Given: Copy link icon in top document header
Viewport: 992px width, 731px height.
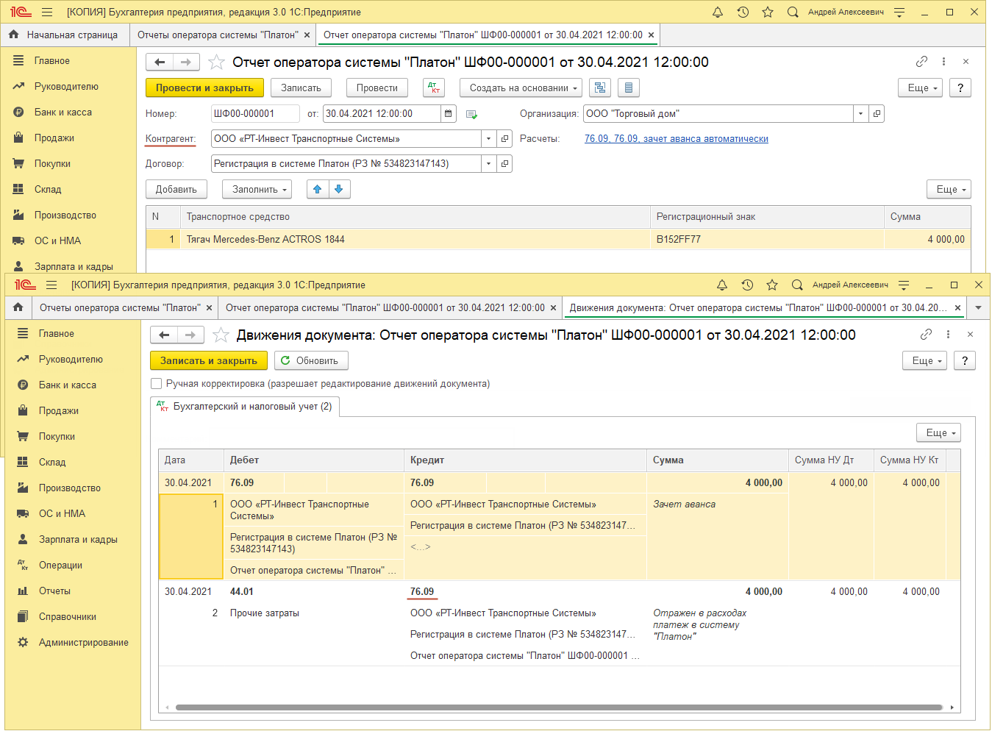Looking at the screenshot, I should [921, 62].
